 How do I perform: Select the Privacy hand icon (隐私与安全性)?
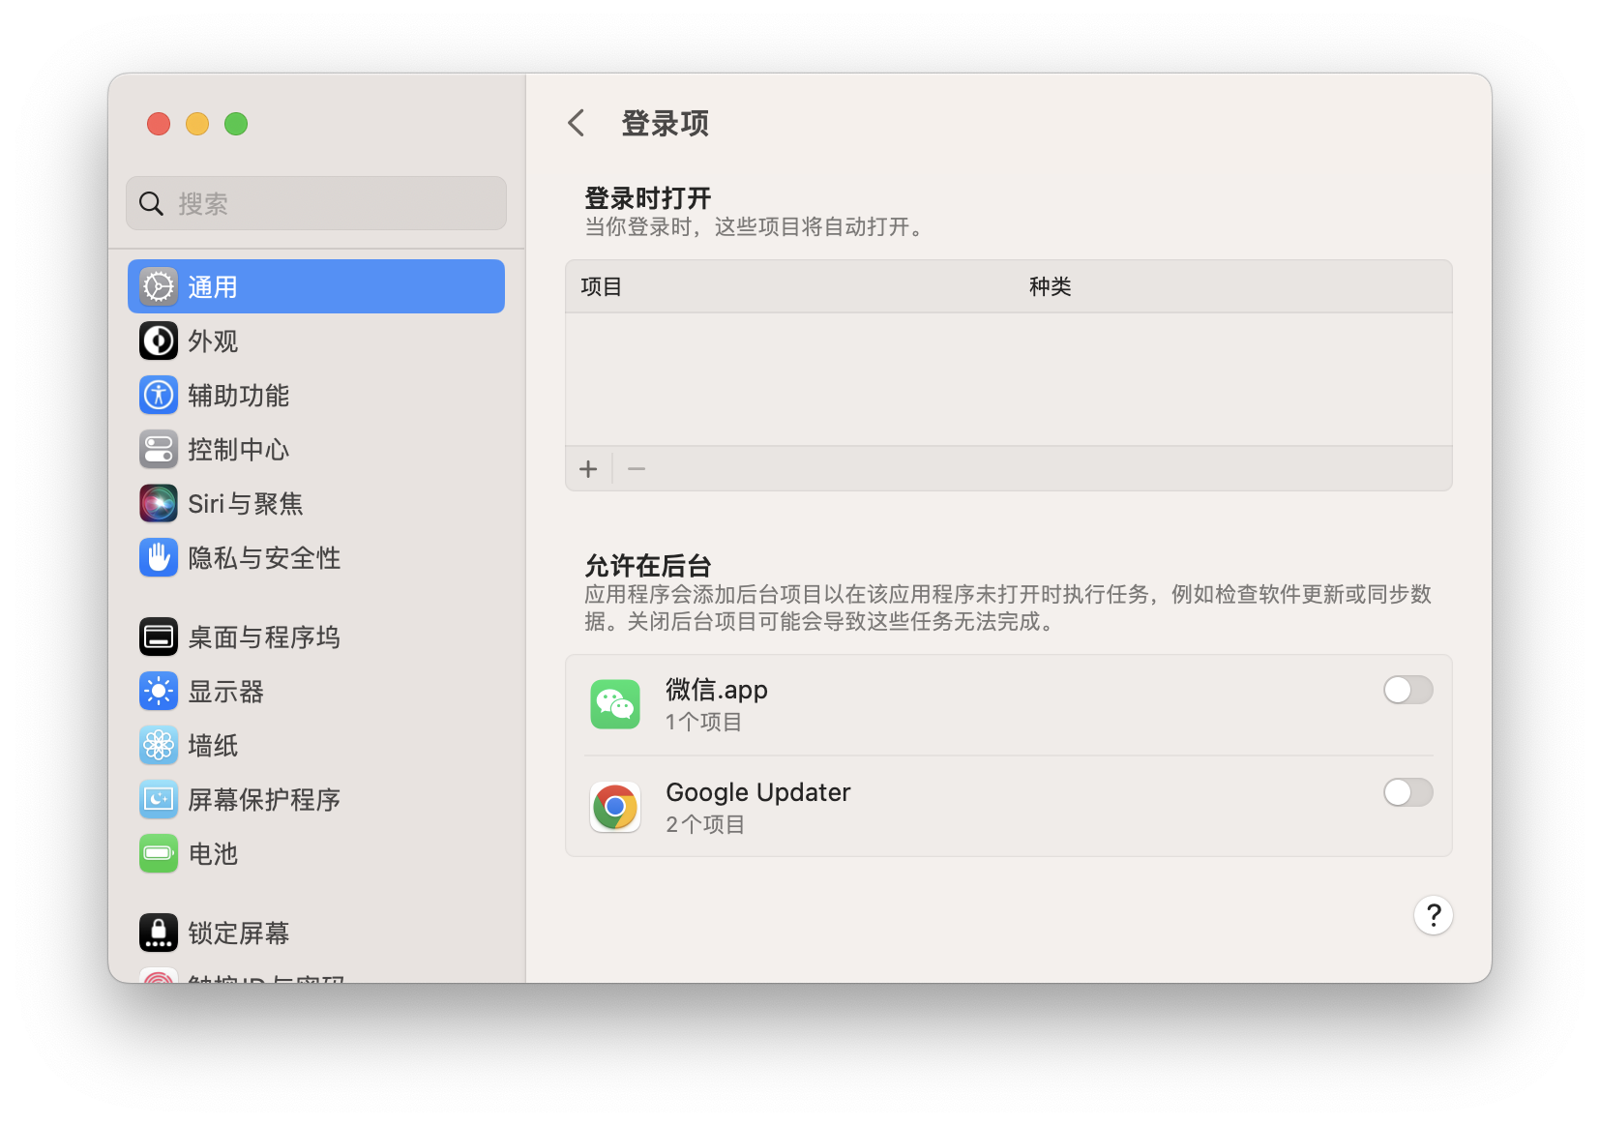(159, 557)
